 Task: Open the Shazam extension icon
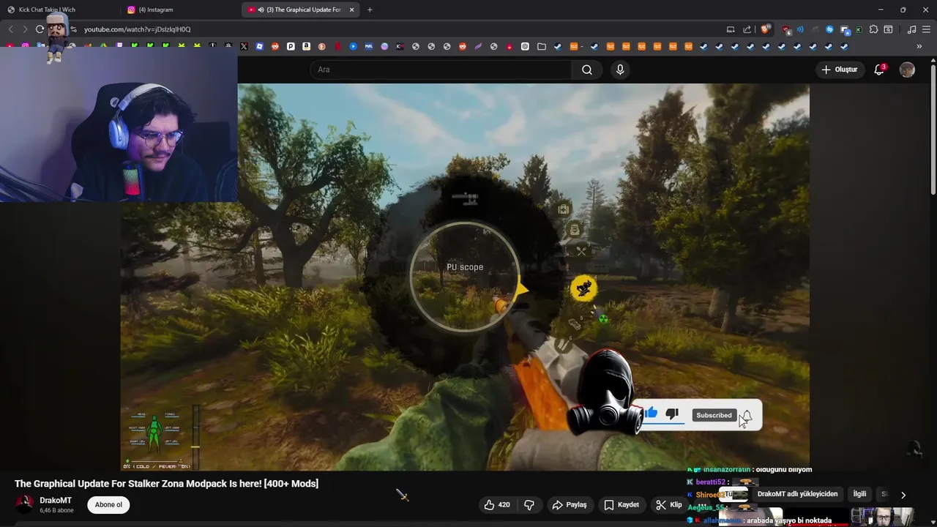pos(829,29)
